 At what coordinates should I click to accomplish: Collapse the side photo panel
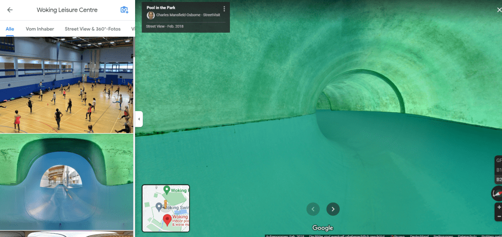[139, 118]
